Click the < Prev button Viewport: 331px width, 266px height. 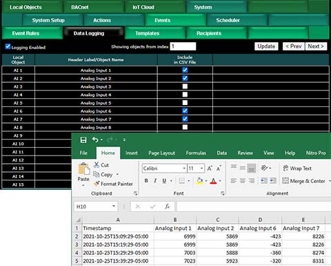293,46
